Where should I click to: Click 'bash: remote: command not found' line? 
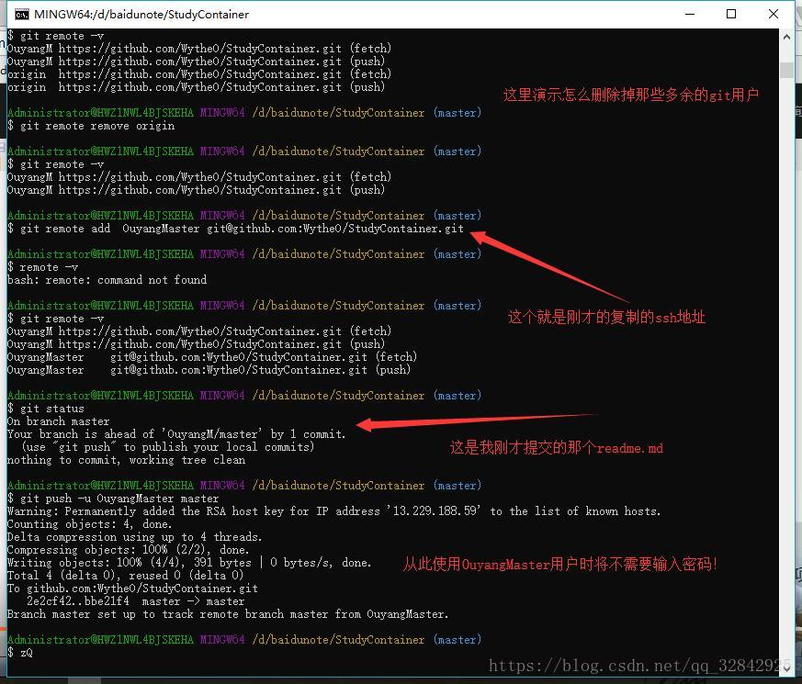tap(107, 280)
